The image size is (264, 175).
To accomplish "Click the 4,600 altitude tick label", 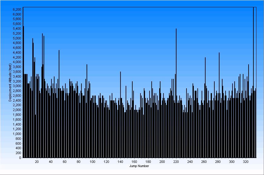I will 17,48.
